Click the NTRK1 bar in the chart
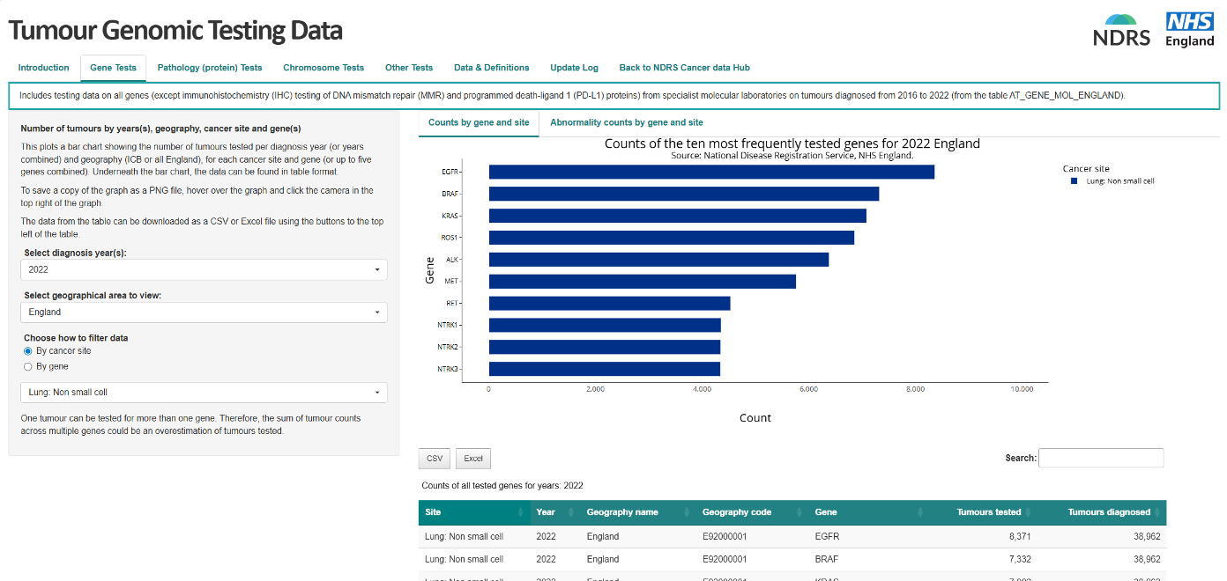 pos(605,326)
